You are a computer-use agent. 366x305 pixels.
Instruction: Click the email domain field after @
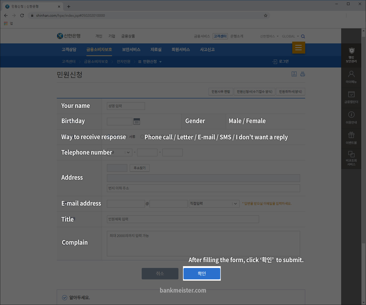click(x=169, y=204)
